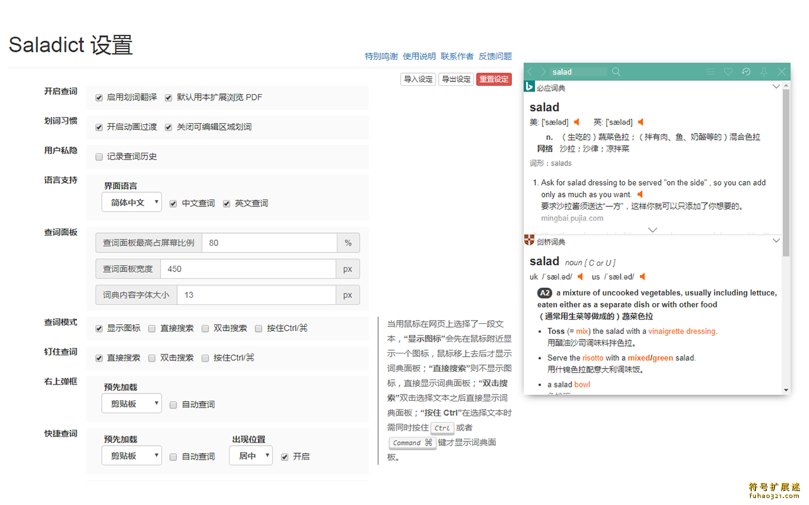809x505 pixels.
Task: Open orange mix link in Toss example
Action: [x=582, y=331]
